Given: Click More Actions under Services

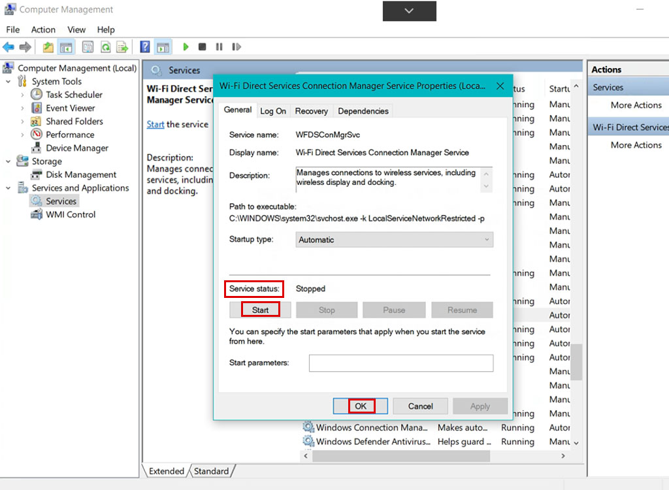Looking at the screenshot, I should [636, 105].
